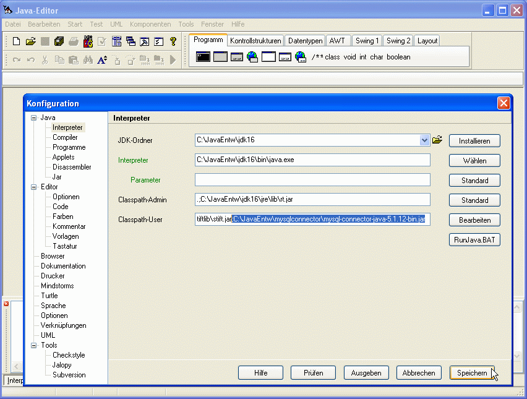Click the New file icon in toolbar
Image resolution: width=527 pixels, height=399 pixels.
17,41
